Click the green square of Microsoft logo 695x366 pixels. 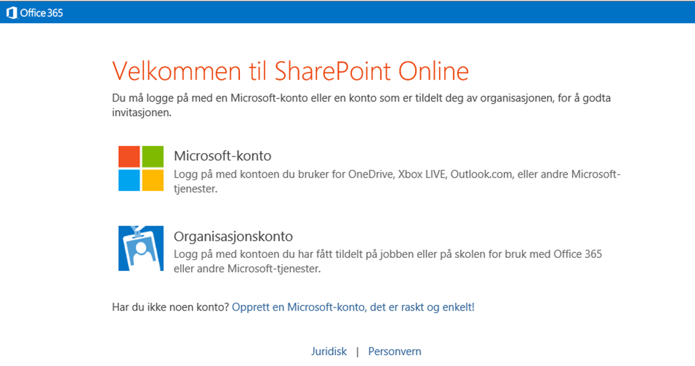point(153,156)
